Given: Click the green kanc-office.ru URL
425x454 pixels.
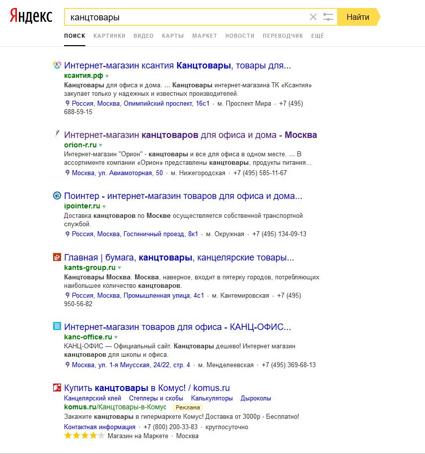Looking at the screenshot, I should tap(88, 337).
